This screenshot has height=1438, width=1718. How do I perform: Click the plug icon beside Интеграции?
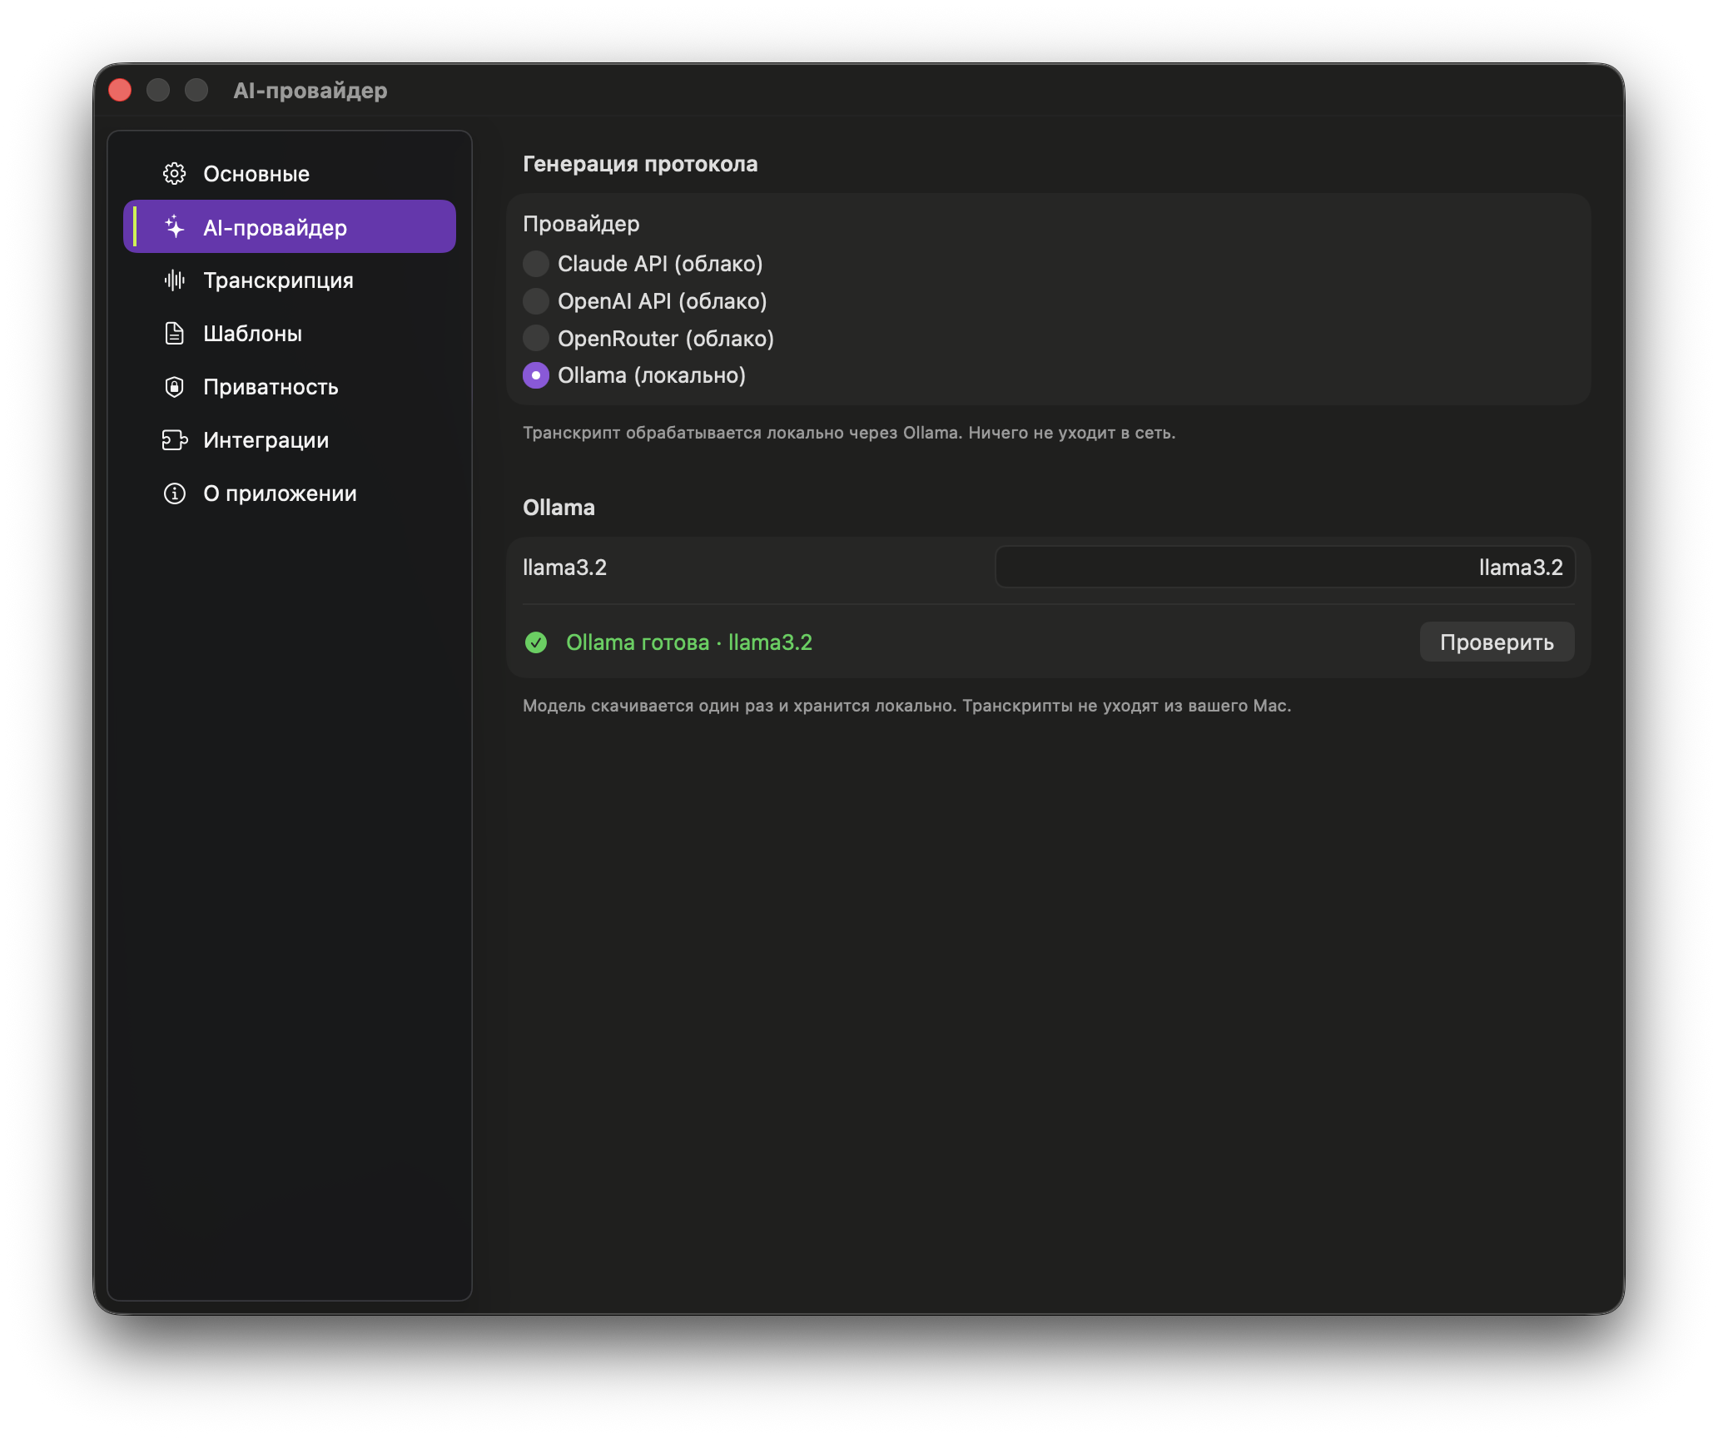[174, 440]
